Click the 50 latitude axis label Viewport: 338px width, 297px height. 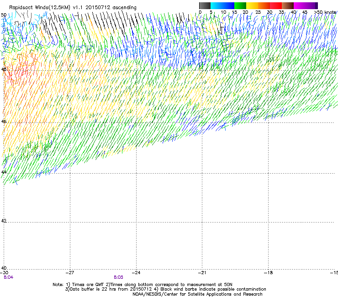[x=4, y=15]
